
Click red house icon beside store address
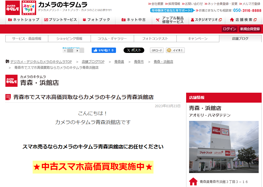click(x=193, y=181)
